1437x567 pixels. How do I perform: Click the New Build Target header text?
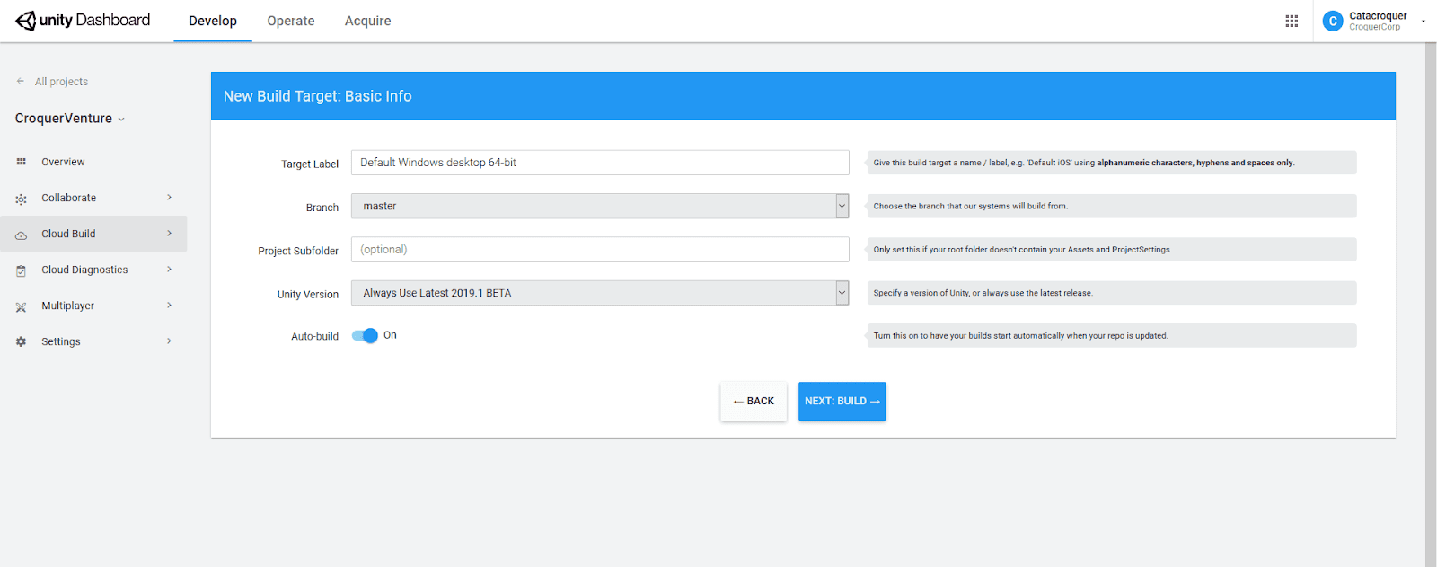pyautogui.click(x=318, y=96)
